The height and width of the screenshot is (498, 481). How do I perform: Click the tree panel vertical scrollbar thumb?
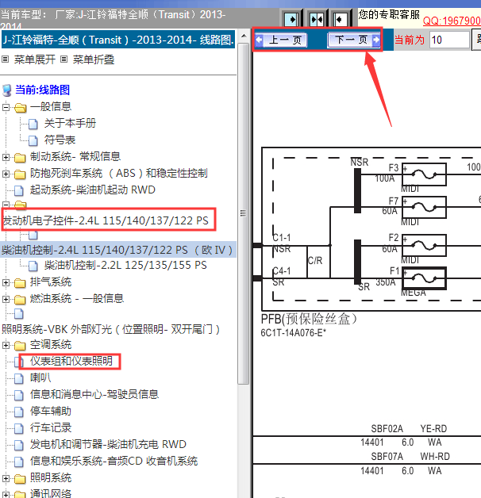click(243, 213)
